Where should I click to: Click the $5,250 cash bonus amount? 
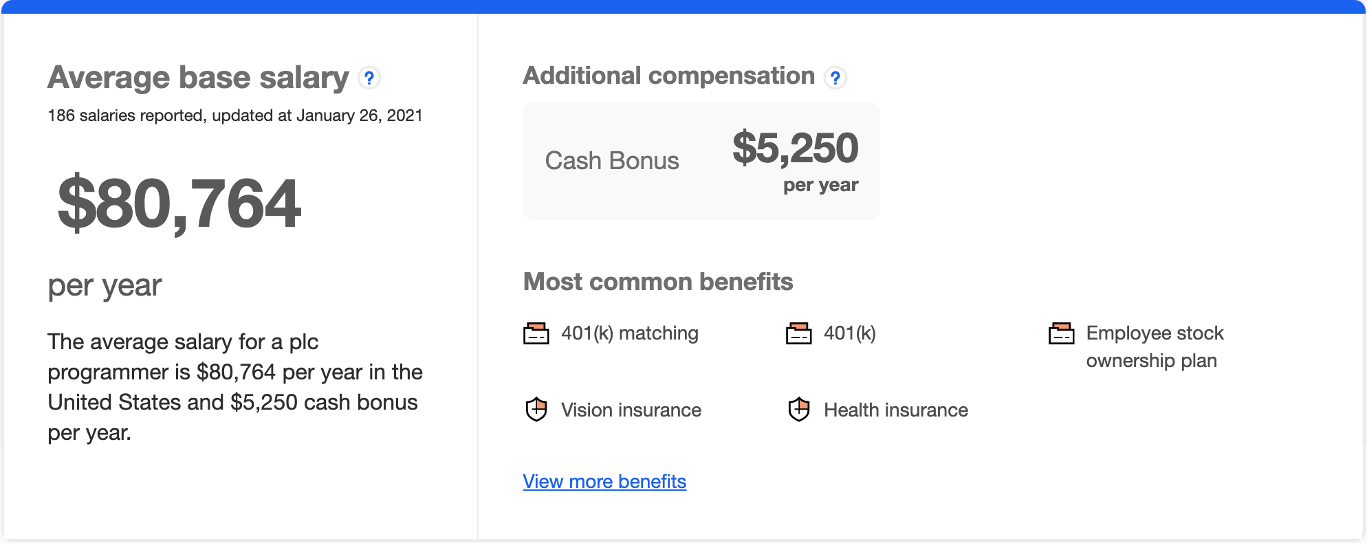[796, 148]
